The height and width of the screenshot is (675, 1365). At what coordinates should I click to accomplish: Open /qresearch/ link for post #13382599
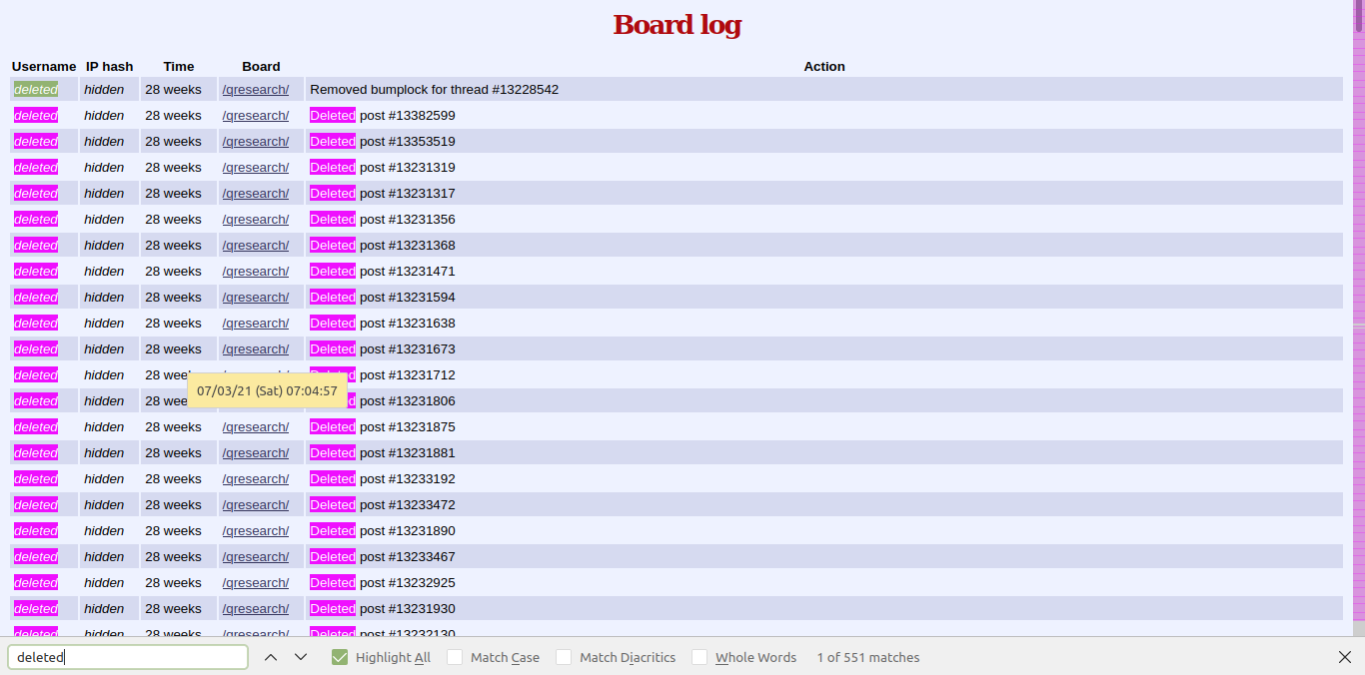(256, 116)
